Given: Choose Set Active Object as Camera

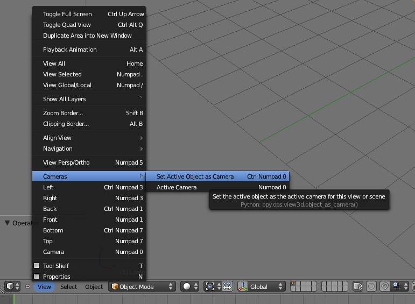Looking at the screenshot, I should pyautogui.click(x=217, y=176).
